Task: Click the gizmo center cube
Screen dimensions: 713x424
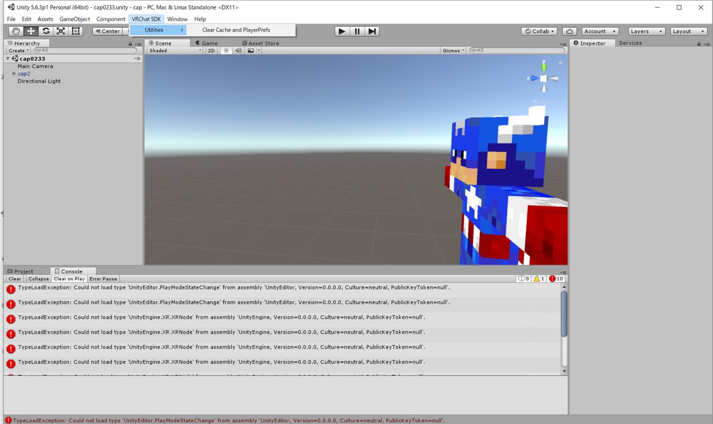Action: pyautogui.click(x=544, y=78)
